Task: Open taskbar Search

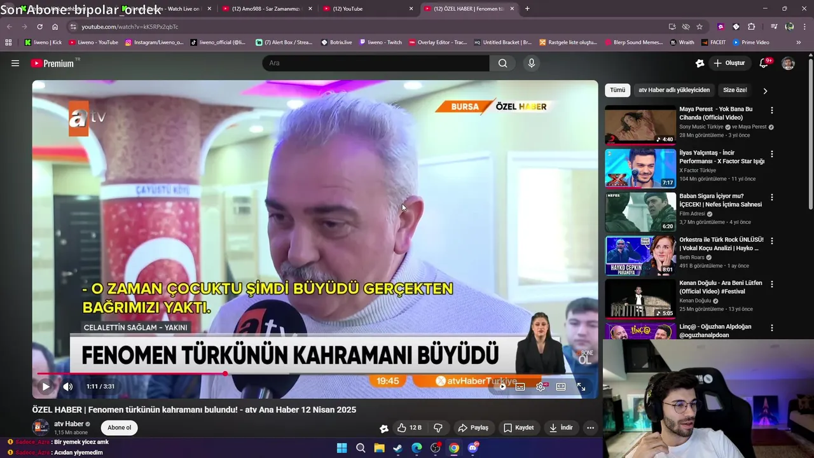Action: click(361, 448)
